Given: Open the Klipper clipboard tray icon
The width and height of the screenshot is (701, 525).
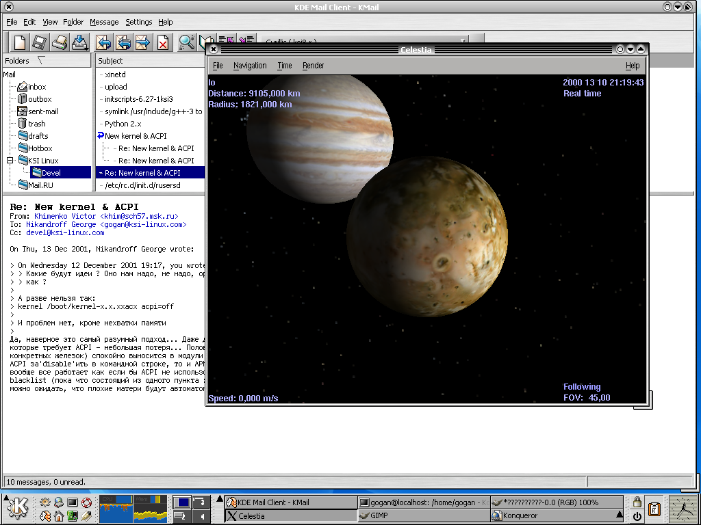Looking at the screenshot, I should click(654, 509).
